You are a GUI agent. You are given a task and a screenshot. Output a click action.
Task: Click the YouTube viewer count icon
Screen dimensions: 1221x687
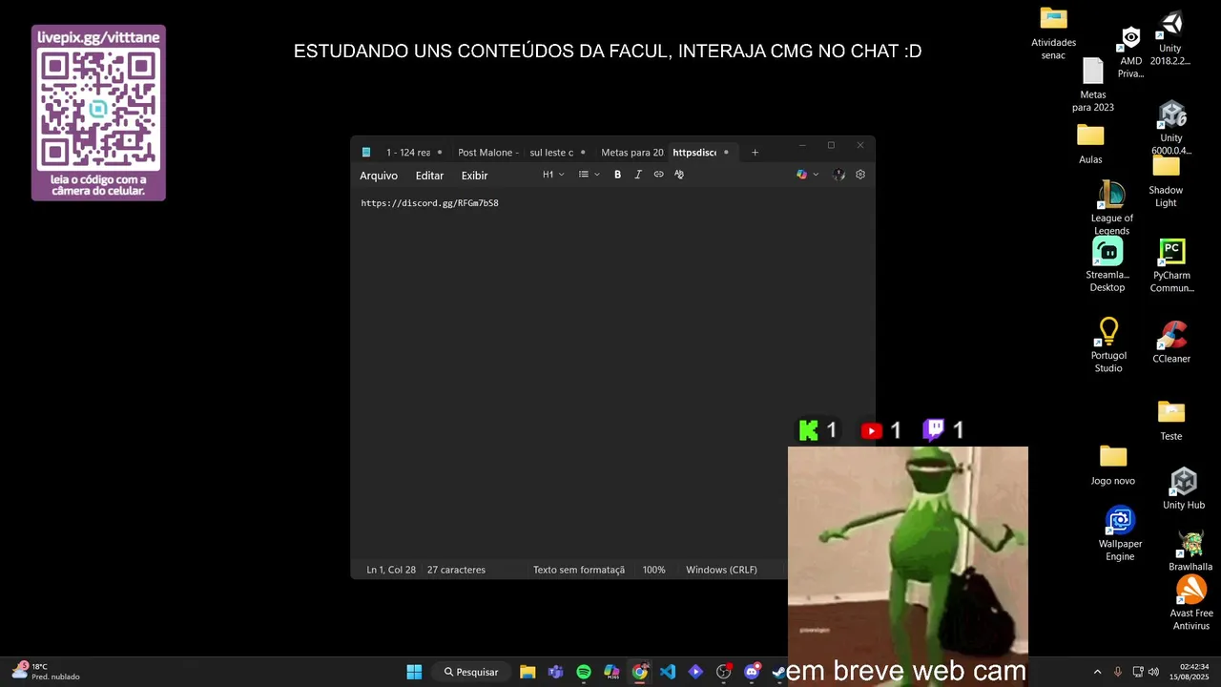(x=871, y=431)
